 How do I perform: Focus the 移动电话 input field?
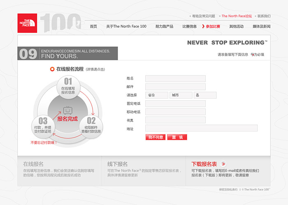(x=175, y=112)
